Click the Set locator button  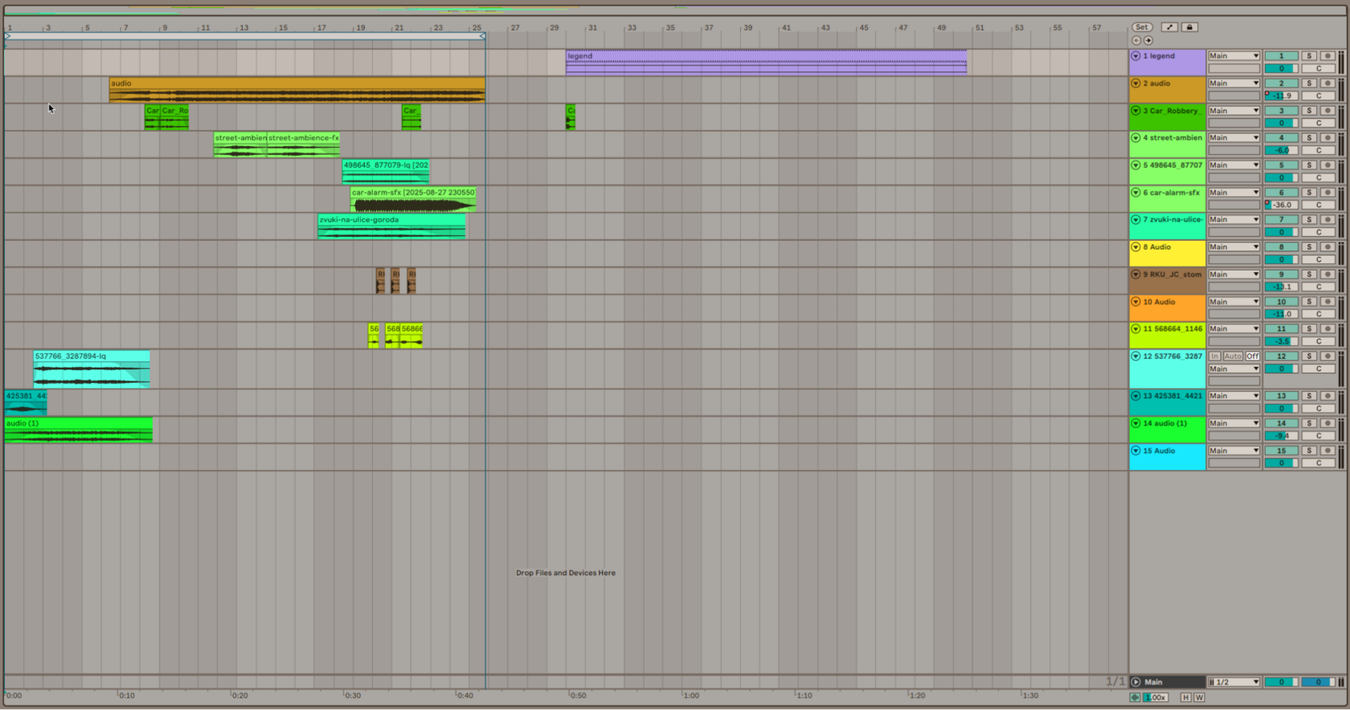[1142, 27]
